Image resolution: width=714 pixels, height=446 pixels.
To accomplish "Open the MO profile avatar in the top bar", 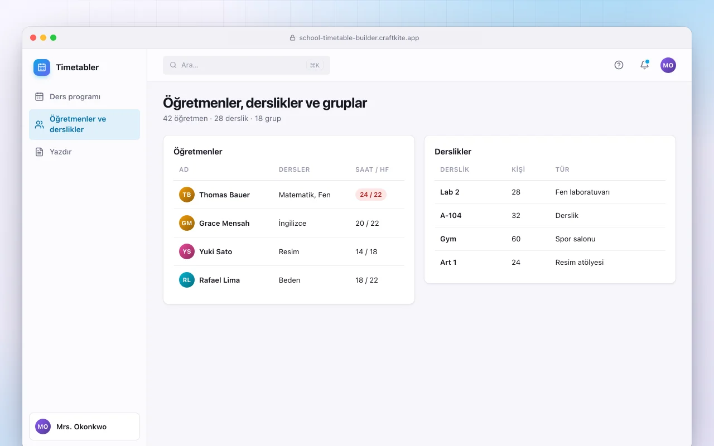I will coord(668,65).
